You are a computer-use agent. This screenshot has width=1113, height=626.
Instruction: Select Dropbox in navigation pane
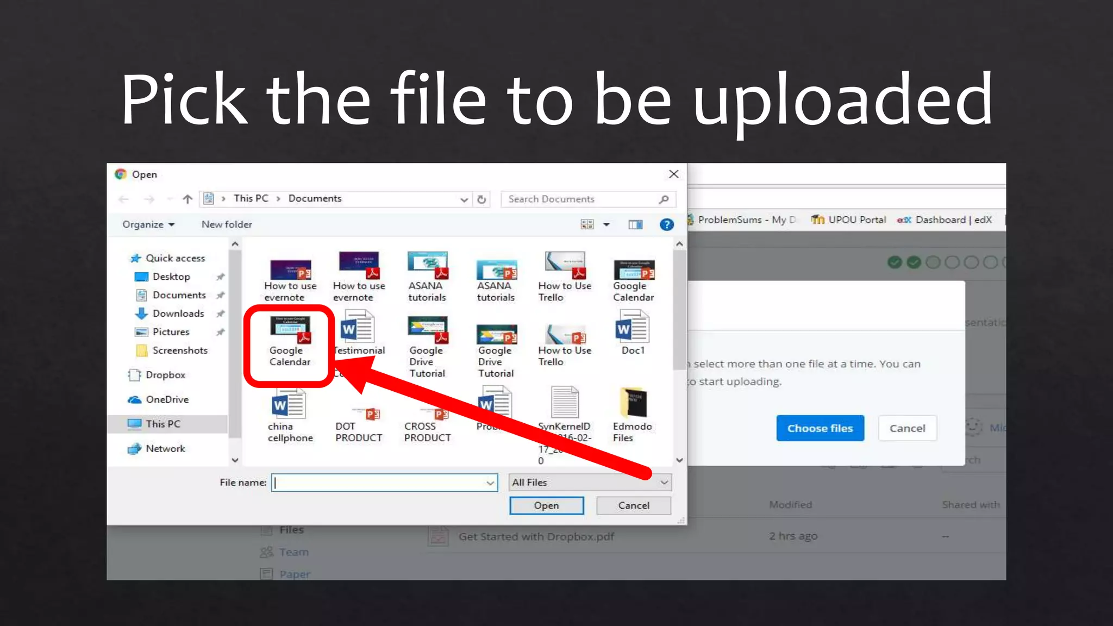click(157, 375)
